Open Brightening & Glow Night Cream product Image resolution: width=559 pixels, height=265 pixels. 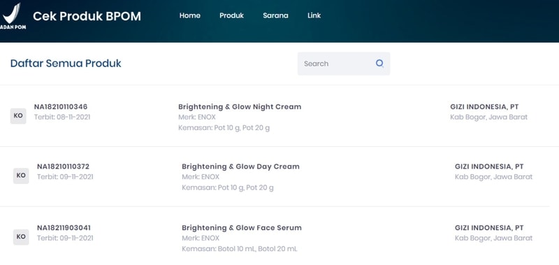tap(240, 107)
